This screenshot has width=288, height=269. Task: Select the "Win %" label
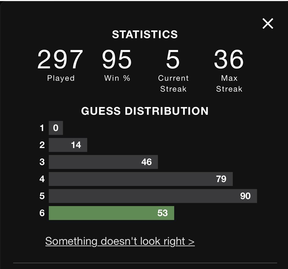(117, 78)
